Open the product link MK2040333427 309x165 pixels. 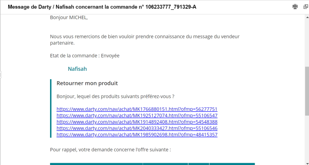pos(137,128)
